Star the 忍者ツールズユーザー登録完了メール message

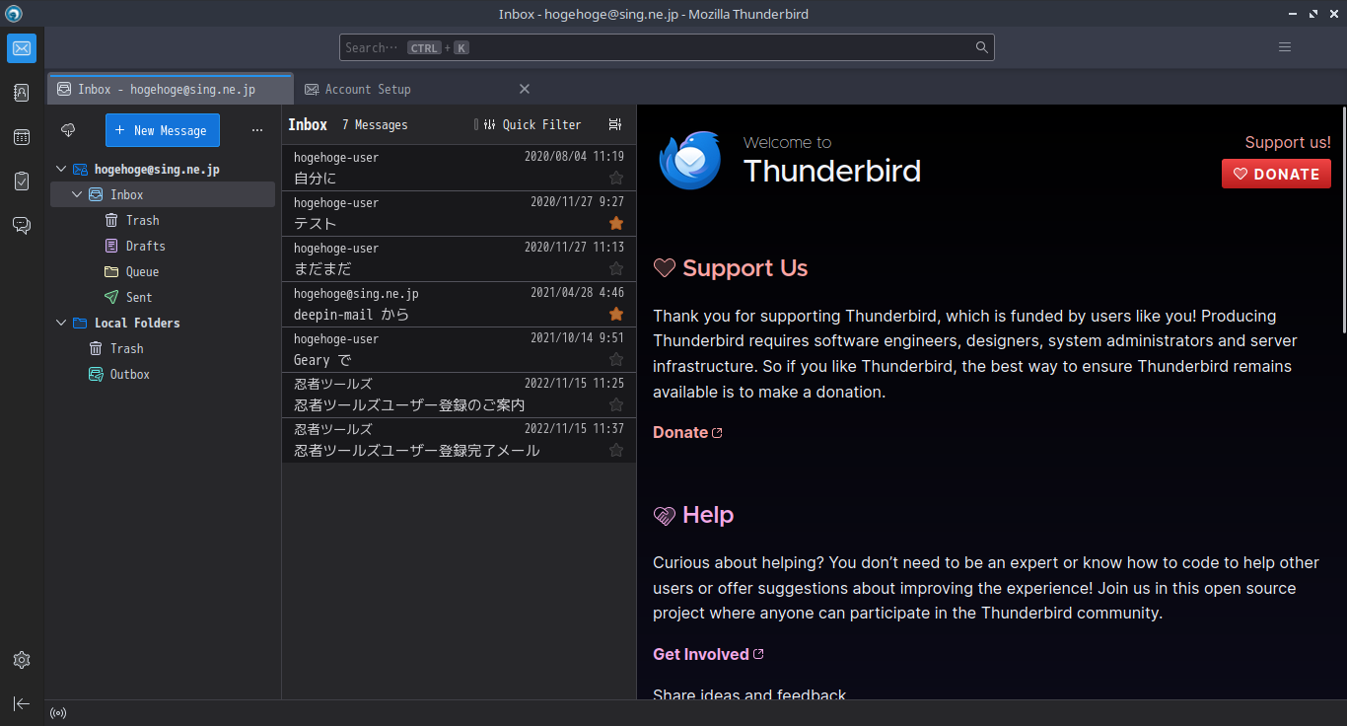(x=616, y=451)
